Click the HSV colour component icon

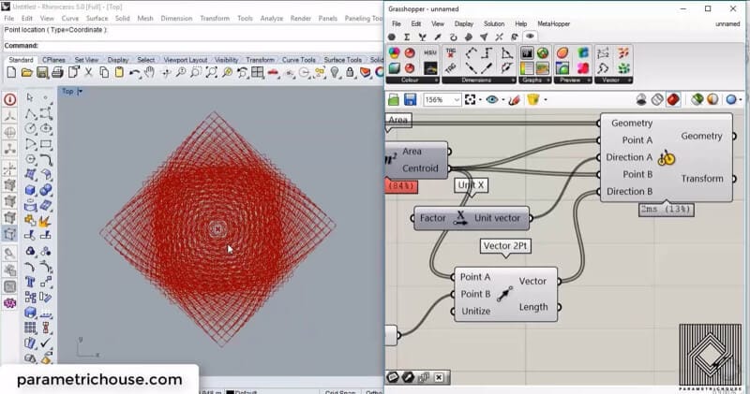(x=430, y=52)
